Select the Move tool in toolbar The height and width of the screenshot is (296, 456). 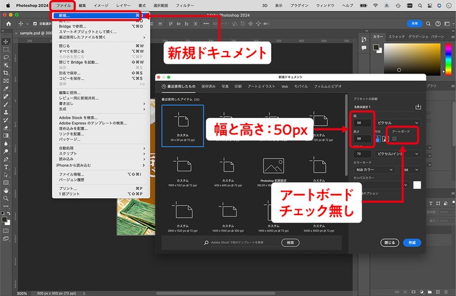point(6,41)
